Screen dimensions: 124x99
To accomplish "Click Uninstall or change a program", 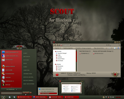I will click(x=83, y=48).
